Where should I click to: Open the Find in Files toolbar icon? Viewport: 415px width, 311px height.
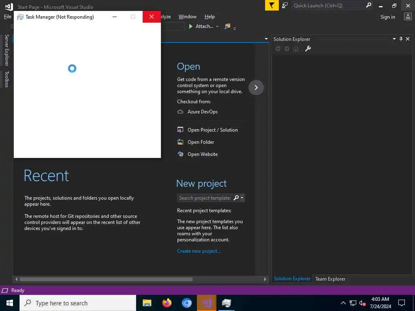(227, 26)
